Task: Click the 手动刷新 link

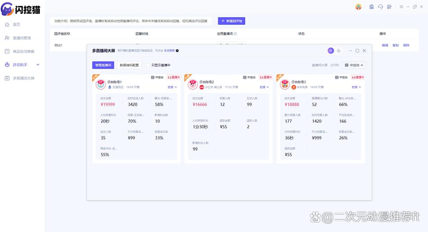Action: coord(169,51)
